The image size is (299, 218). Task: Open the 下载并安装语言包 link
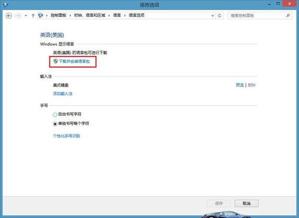pyautogui.click(x=74, y=62)
